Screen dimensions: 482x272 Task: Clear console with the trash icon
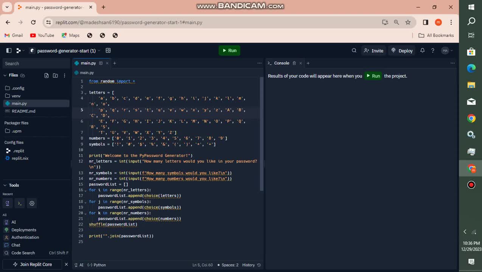point(294,63)
